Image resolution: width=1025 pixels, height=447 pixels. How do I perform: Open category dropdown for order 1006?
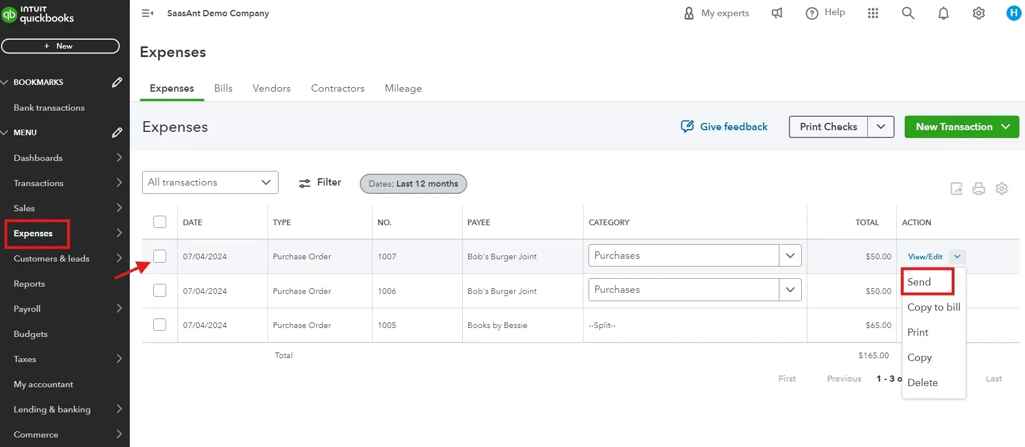coord(790,289)
